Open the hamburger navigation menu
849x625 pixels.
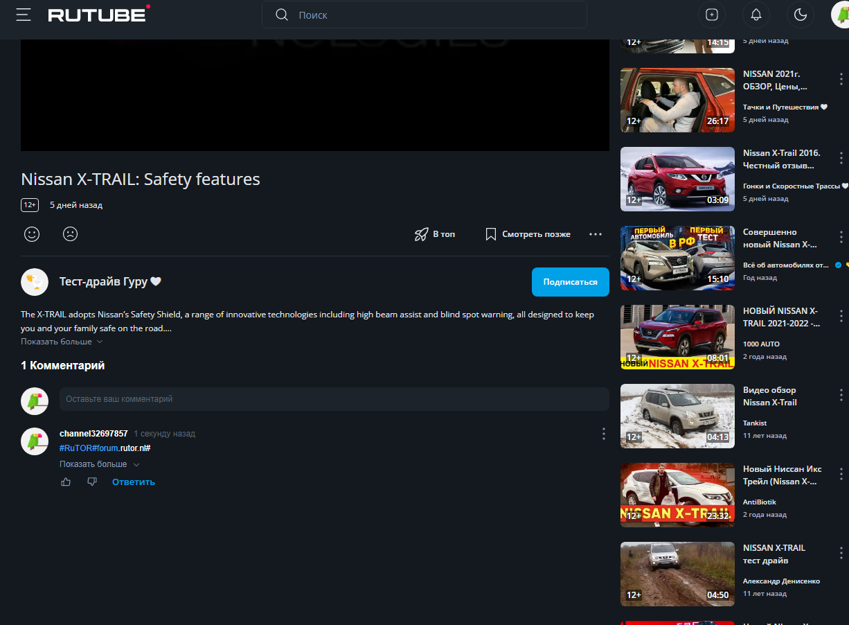point(24,15)
